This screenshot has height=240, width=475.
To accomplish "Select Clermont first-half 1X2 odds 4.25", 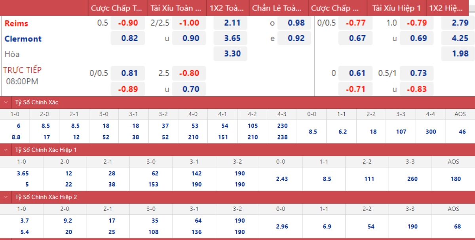I will [x=460, y=38].
